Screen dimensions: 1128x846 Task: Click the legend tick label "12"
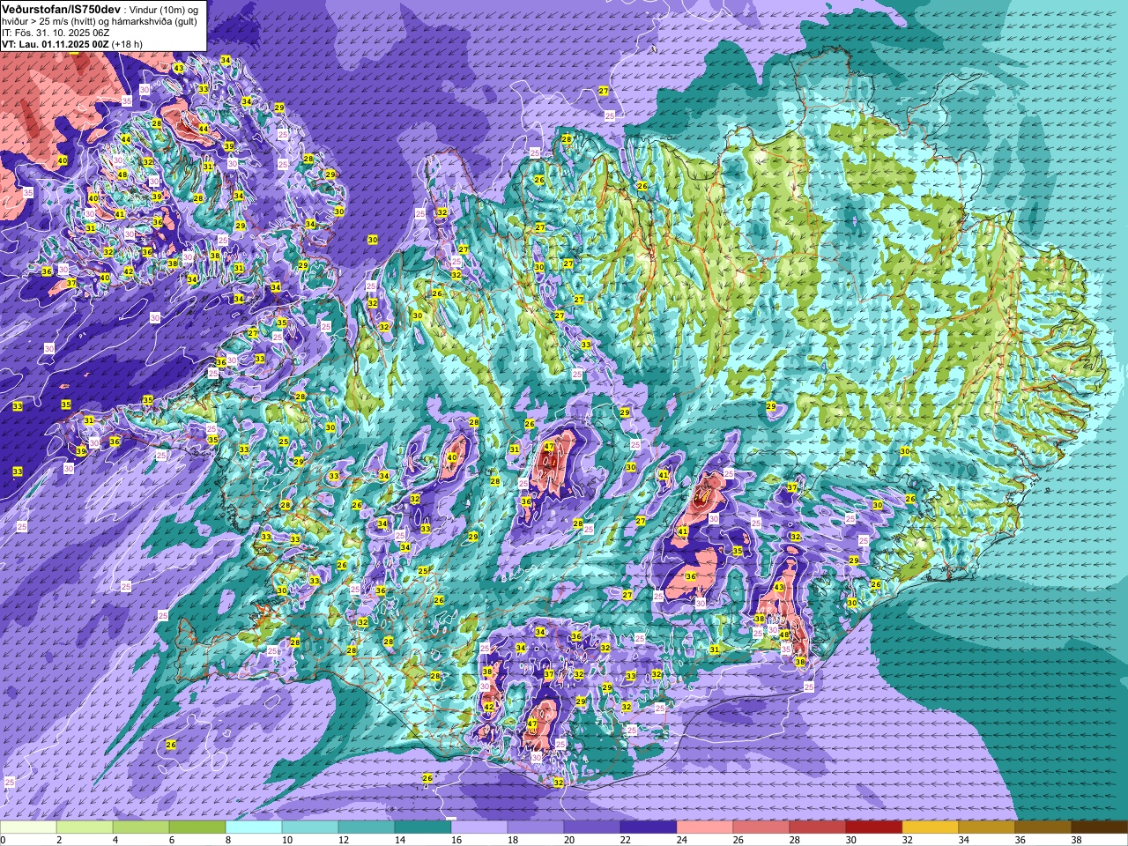tap(344, 840)
